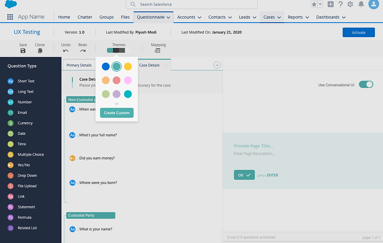Go to the Home tab
Viewport: 383px width, 243px height.
64,17
